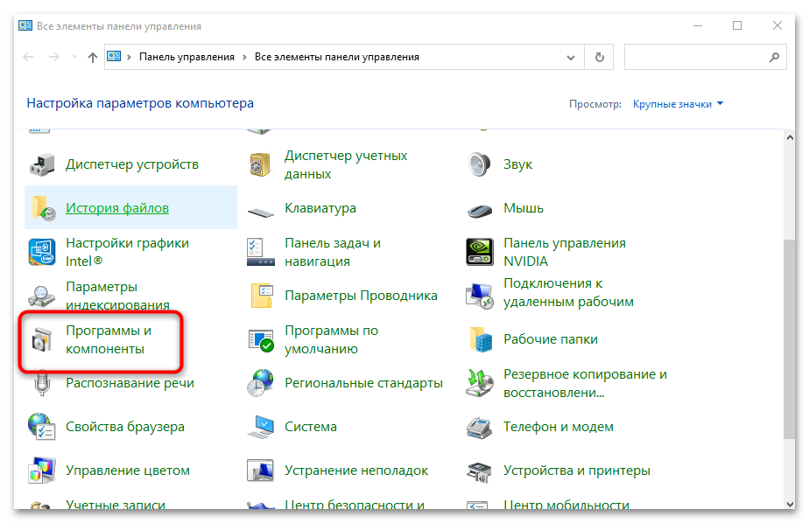Open the История файлов link
Screen dimensions: 809x523
pos(117,208)
